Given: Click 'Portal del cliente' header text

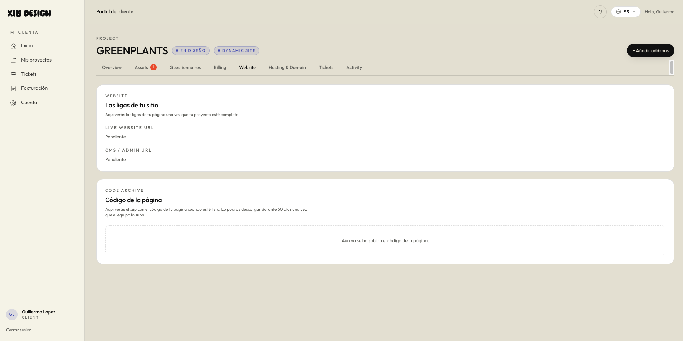Looking at the screenshot, I should click(115, 11).
